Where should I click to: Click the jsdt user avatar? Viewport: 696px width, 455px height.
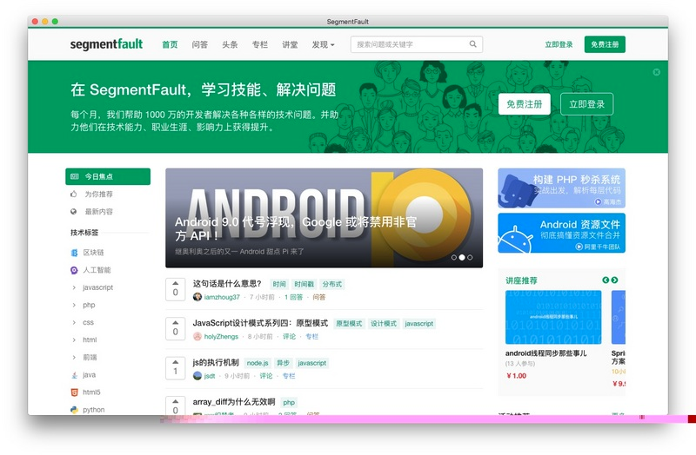(x=197, y=376)
